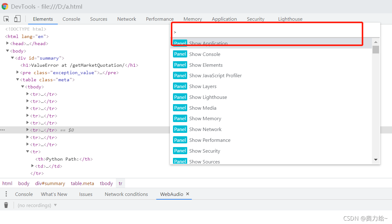Click tbody breadcrumb

tap(106, 183)
